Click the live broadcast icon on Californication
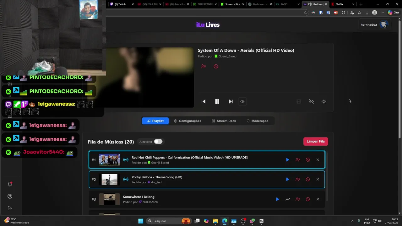Viewport: 402px width, 226px height. (126, 160)
